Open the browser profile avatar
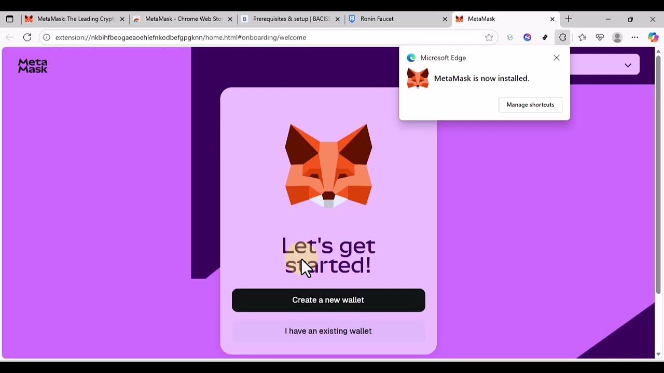The width and height of the screenshot is (664, 373). coord(617,37)
